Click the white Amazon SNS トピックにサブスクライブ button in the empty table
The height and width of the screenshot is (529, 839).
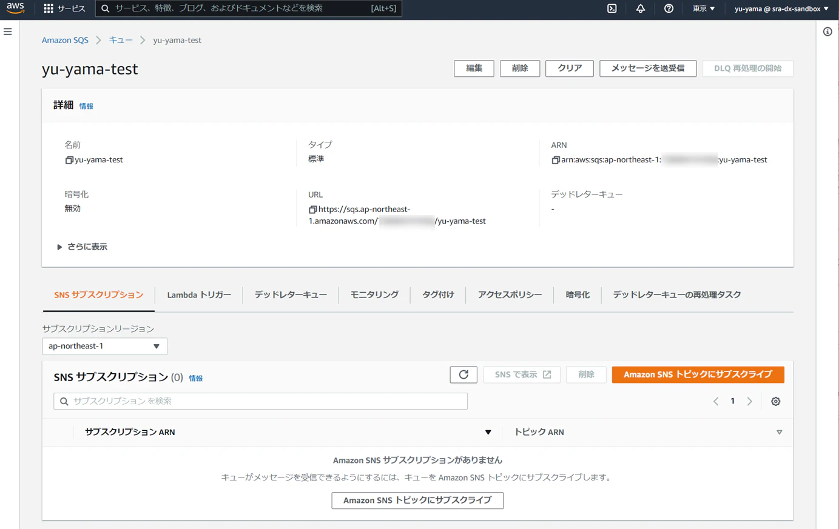coord(417,501)
